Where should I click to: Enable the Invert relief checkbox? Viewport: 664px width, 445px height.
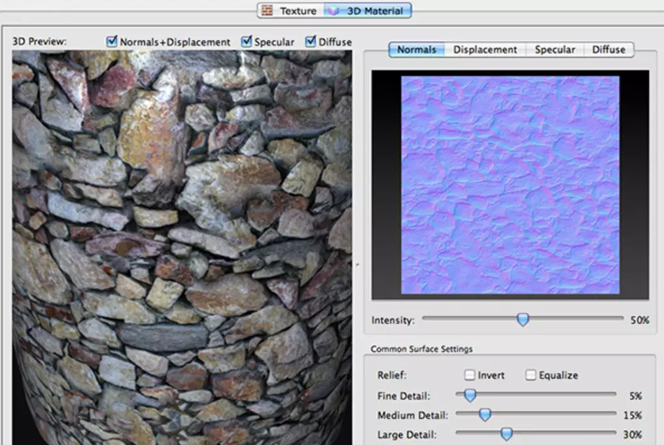[470, 375]
